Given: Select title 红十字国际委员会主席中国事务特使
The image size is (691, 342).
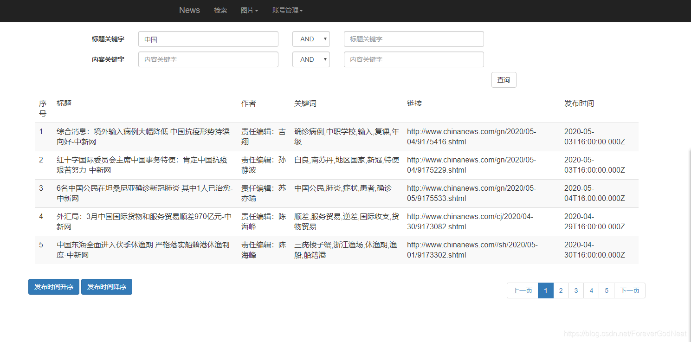Looking at the screenshot, I should point(142,165).
